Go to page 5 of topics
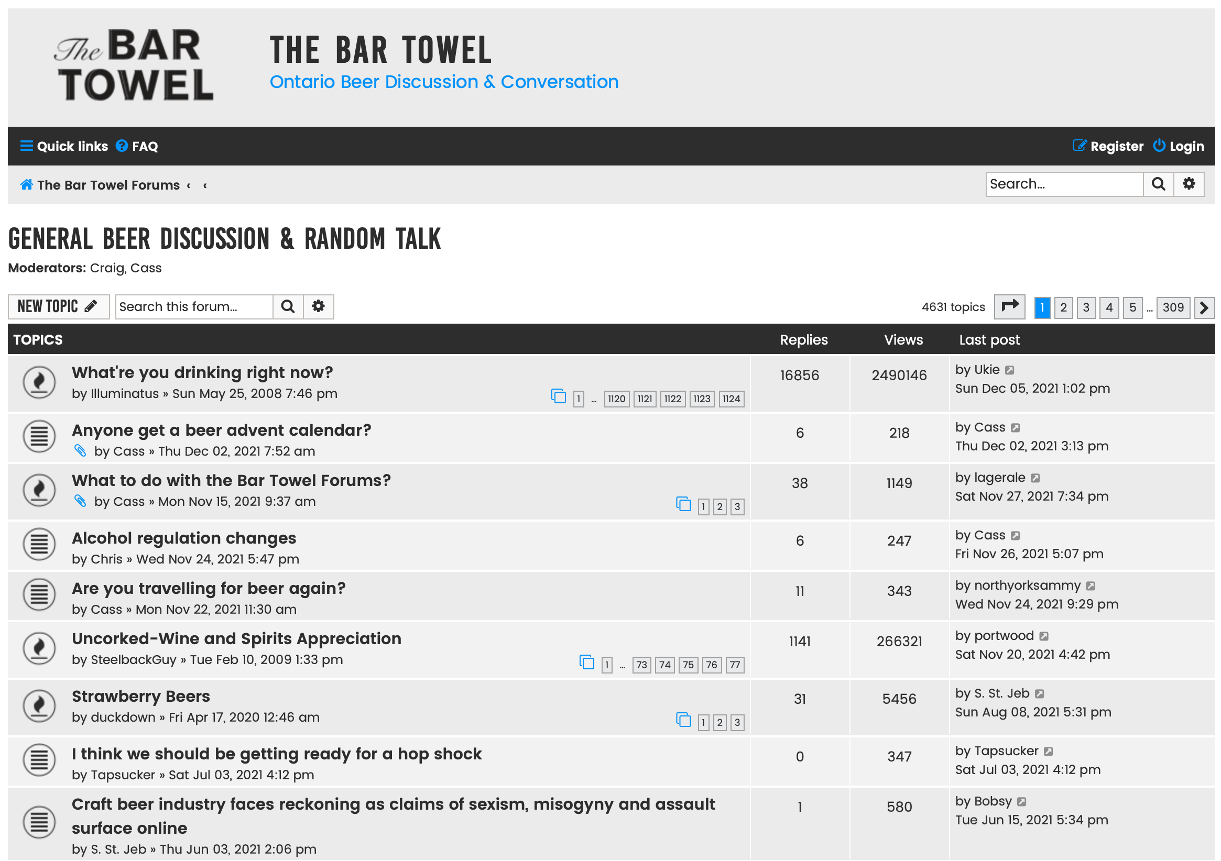The height and width of the screenshot is (861, 1221). pos(1133,308)
